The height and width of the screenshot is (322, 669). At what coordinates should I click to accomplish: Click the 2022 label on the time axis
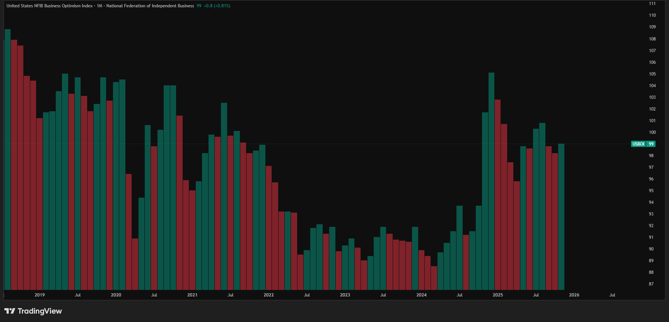269,295
